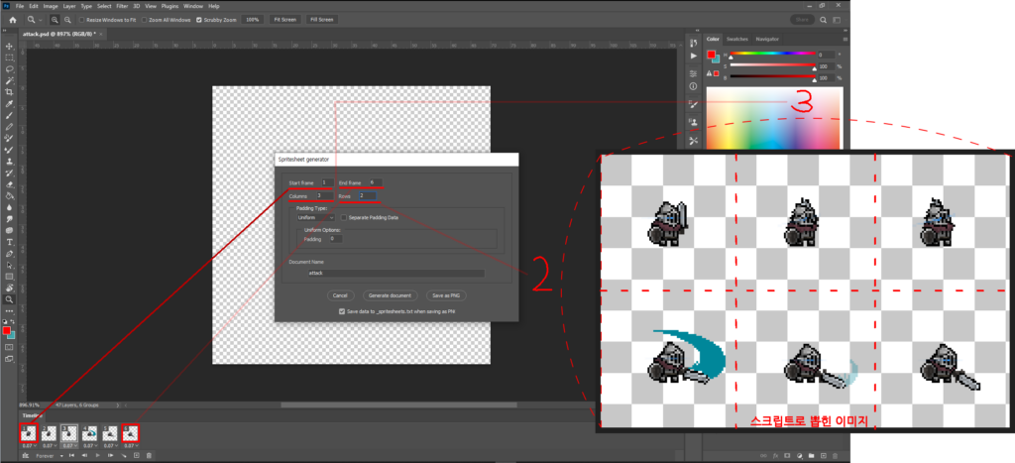Click the Save as PNG button

point(446,295)
